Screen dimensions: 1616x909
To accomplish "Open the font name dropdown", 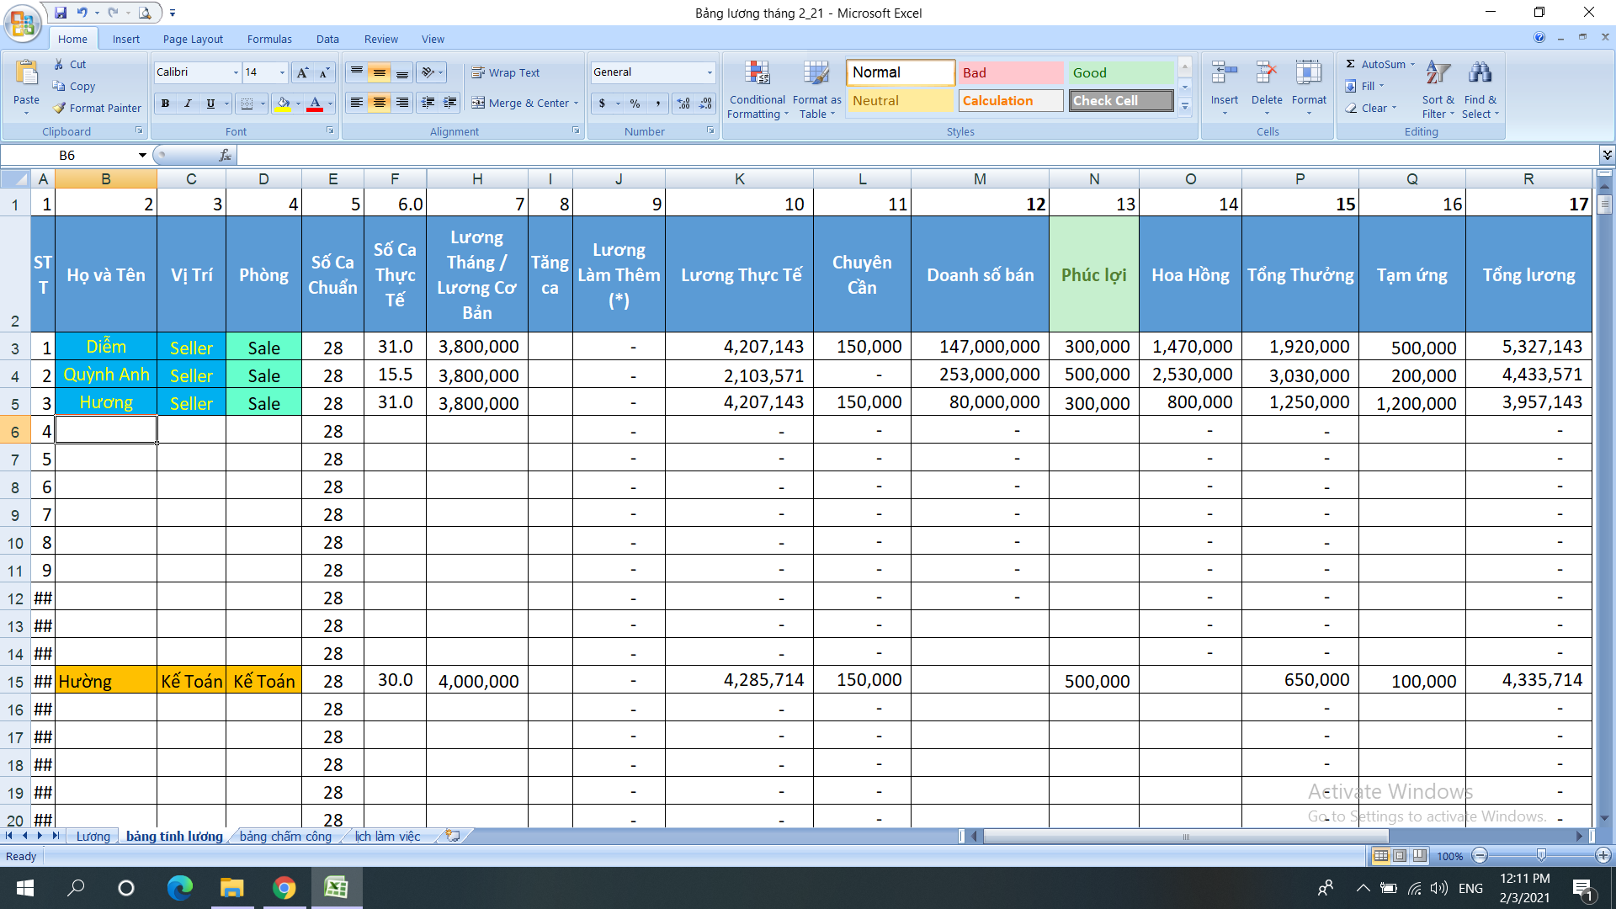I will (236, 72).
